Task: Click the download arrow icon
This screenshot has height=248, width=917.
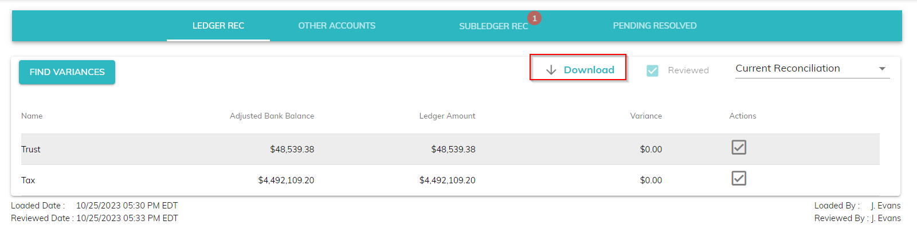Action: pyautogui.click(x=551, y=70)
